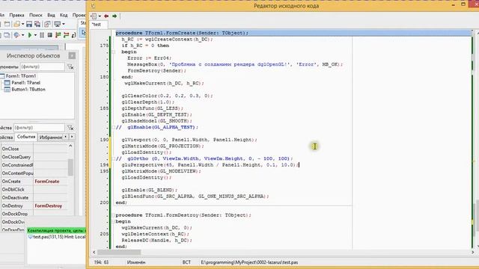Image resolution: width=479 pixels, height=269 pixels.
Task: Click the properties filter input field
Action: 39,128
